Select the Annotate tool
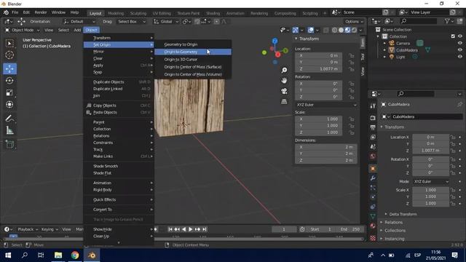Screen dimensions: 466x262 pos(9,119)
